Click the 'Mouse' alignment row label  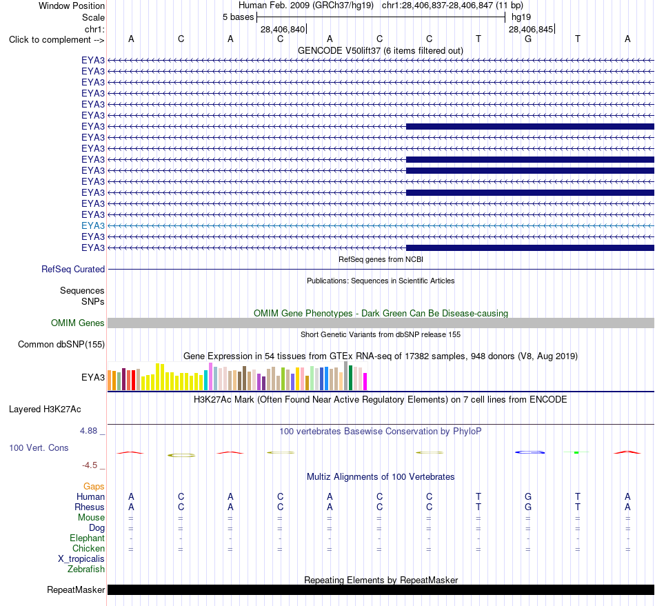pos(91,518)
